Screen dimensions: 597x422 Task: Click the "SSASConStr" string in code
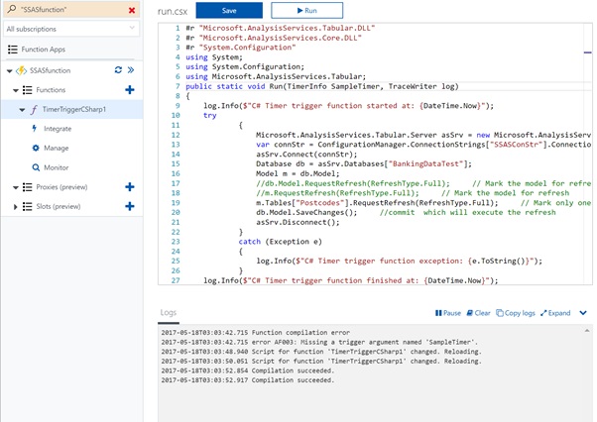(517, 145)
